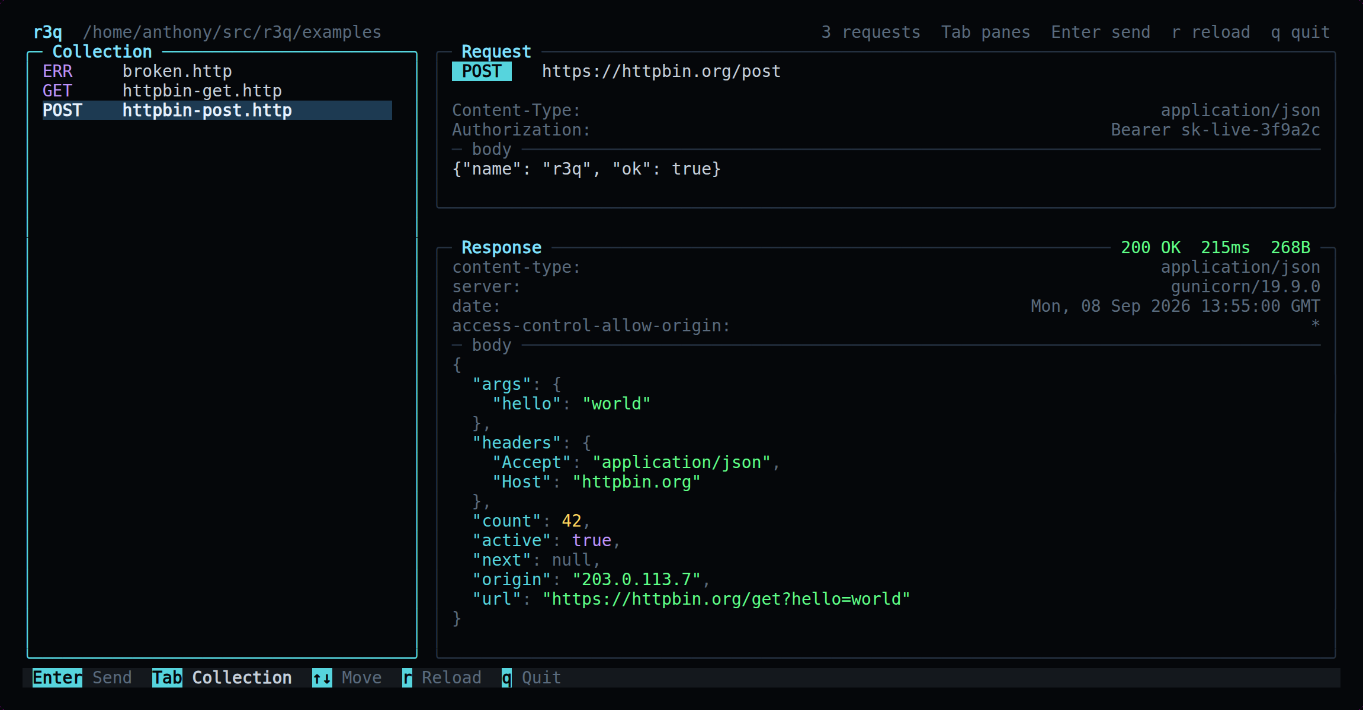The height and width of the screenshot is (710, 1363).
Task: Click the request body divider label
Action: tap(492, 149)
